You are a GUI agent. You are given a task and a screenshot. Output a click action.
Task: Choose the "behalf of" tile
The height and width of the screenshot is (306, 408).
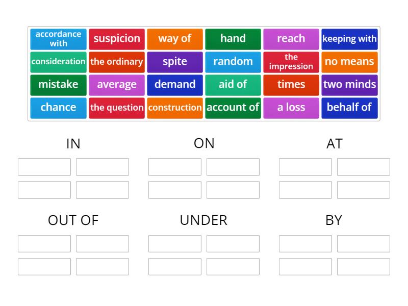click(349, 108)
